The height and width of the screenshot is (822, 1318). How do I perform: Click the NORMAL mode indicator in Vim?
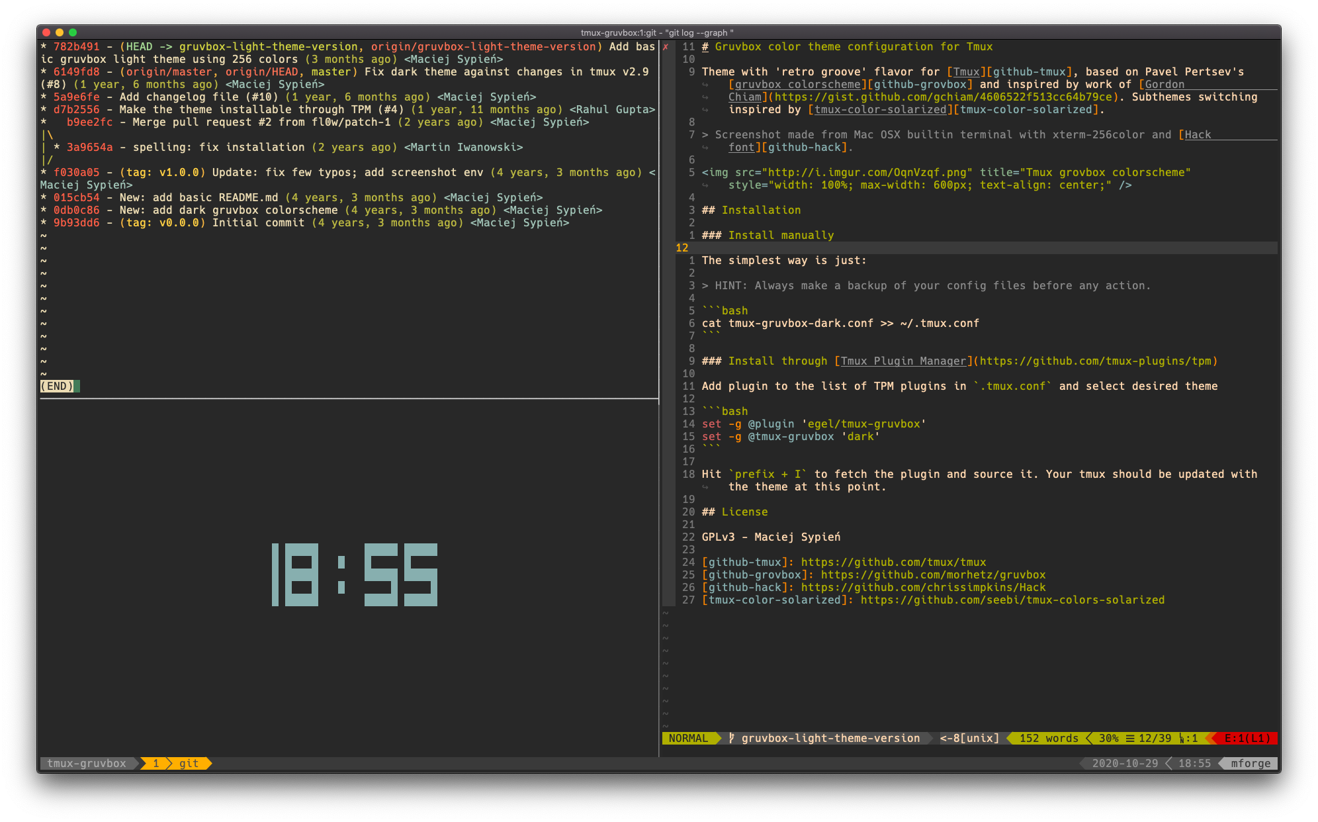(x=688, y=738)
